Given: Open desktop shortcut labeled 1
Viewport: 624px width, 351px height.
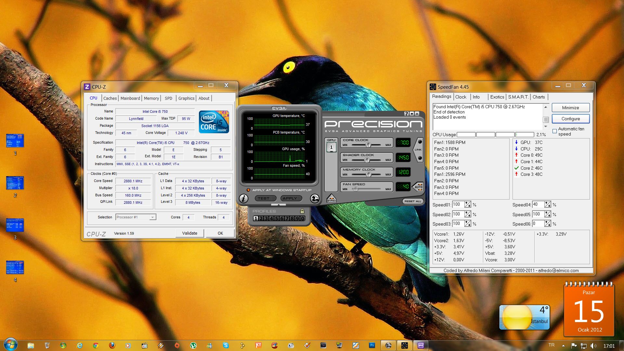Looking at the screenshot, I should [15, 144].
